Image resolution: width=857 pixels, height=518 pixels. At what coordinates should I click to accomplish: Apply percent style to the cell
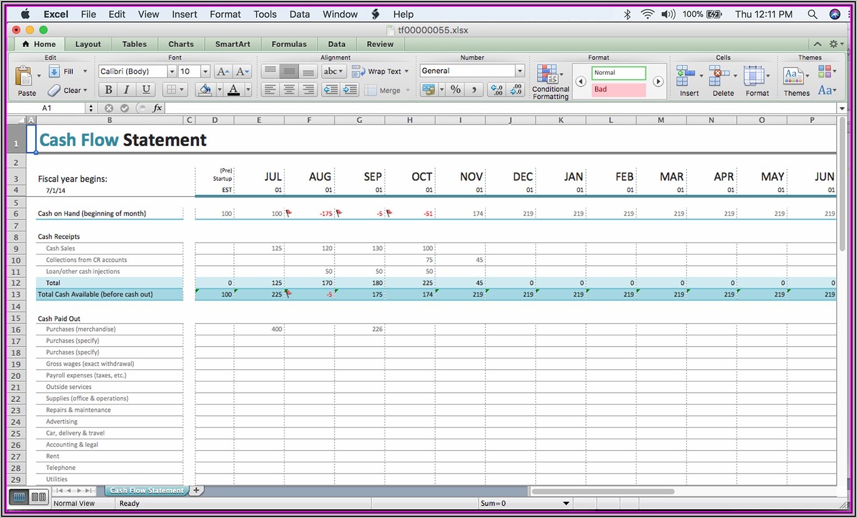455,89
